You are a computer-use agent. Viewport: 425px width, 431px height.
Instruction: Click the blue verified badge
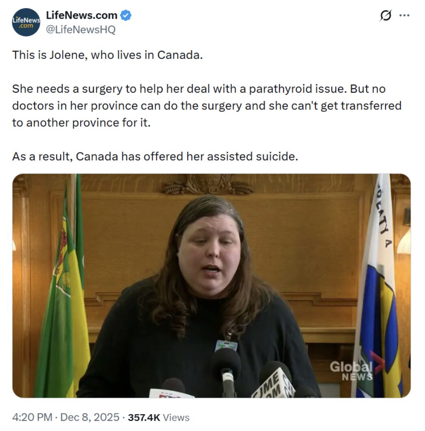coord(126,15)
